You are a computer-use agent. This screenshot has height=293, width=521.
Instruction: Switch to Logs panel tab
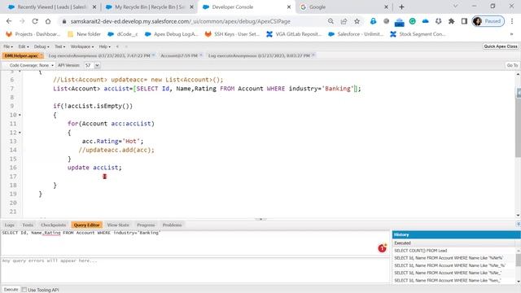[10, 225]
